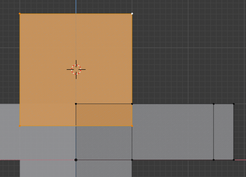Click the bottom-left orange vertex of selected face
Screen dimensions: 246x177
tap(20, 126)
